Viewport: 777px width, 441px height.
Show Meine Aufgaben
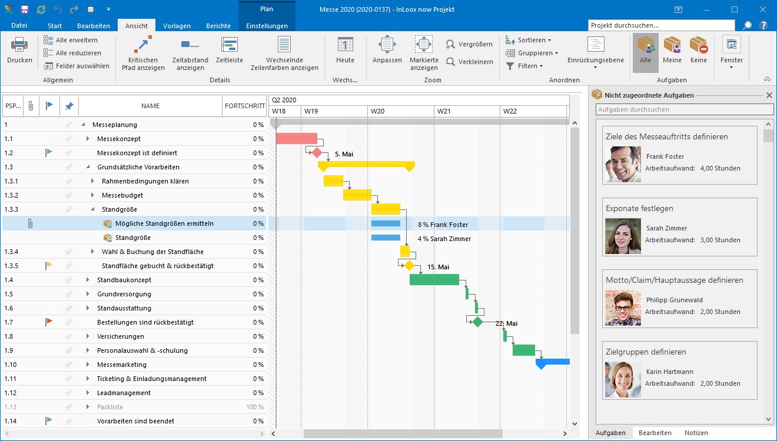(672, 51)
